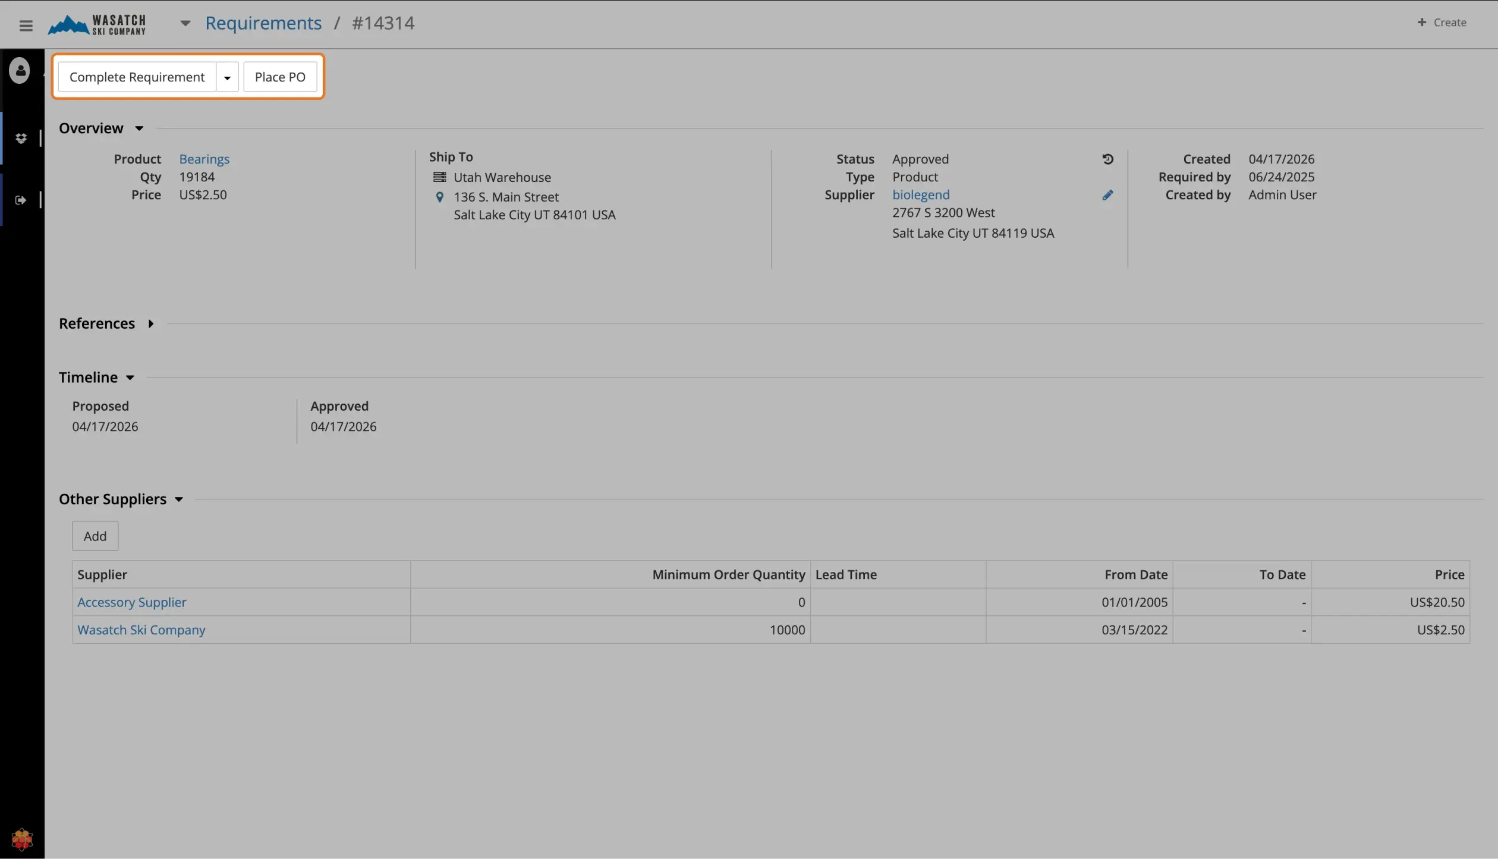Click the Wasatch Ski Company logo
Screen dimensions: 1498x859
(x=97, y=24)
